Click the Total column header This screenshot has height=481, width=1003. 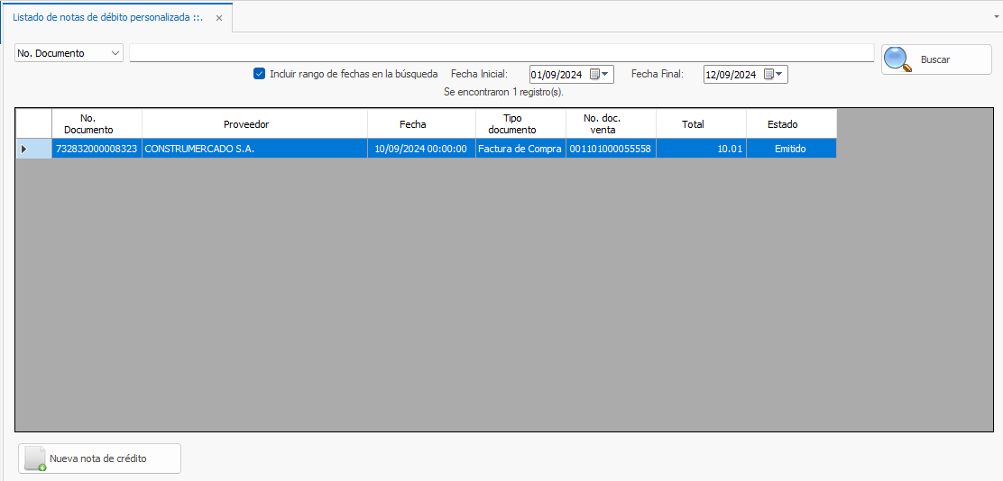(x=693, y=124)
